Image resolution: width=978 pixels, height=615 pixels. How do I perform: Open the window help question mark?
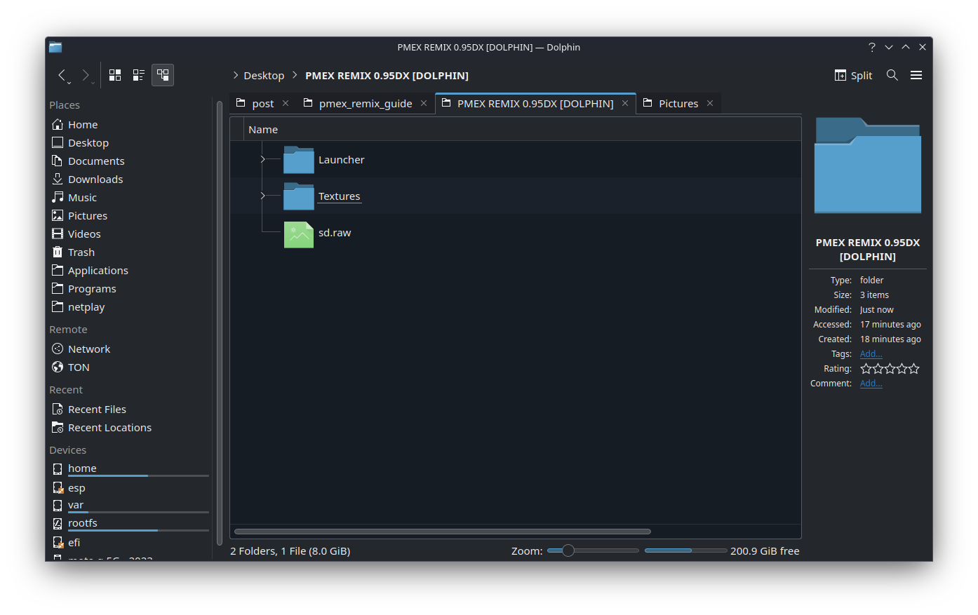click(x=872, y=47)
